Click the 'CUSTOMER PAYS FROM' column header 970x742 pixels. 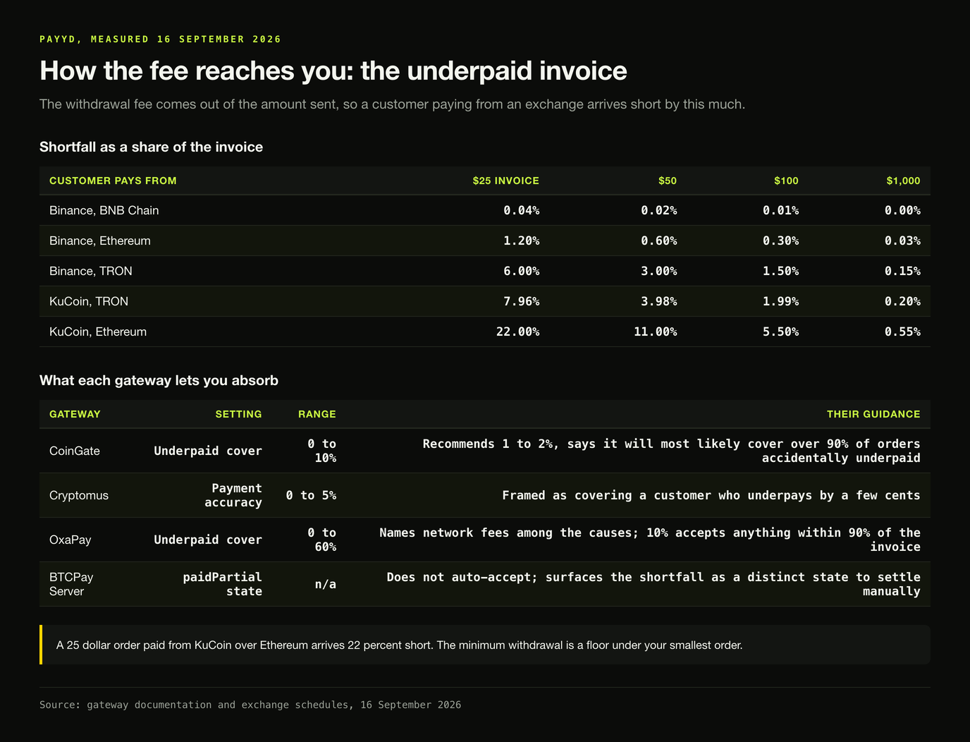tap(113, 181)
